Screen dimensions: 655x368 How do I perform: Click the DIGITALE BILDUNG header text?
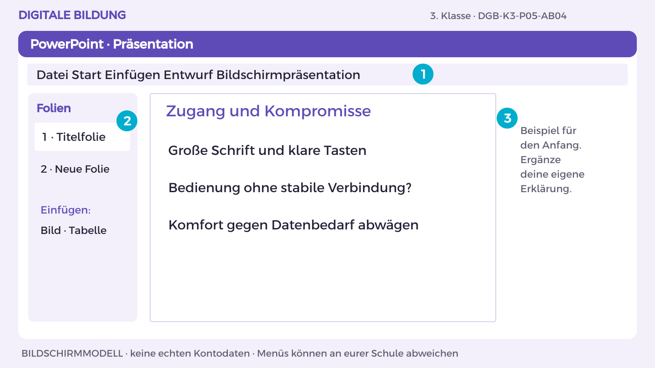(x=72, y=15)
